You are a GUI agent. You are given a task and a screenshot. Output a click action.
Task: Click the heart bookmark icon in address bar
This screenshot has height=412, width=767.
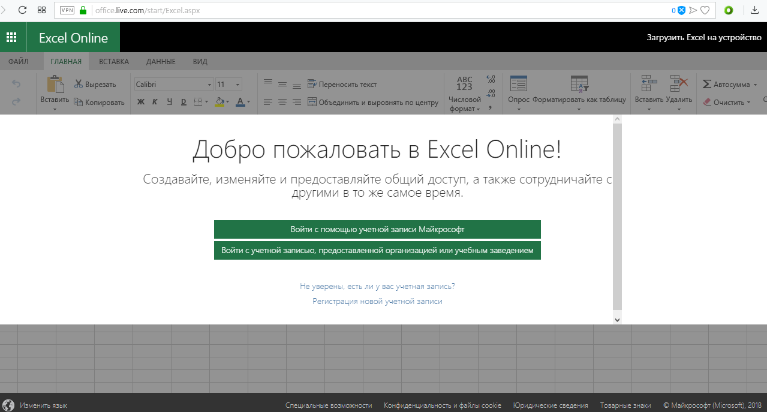click(705, 10)
